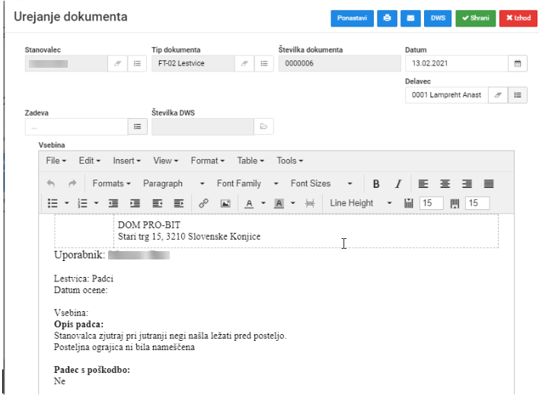Toggle italic formatting
539x401 pixels.
(x=398, y=184)
